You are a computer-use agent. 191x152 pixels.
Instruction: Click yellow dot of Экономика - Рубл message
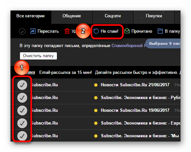point(96,98)
